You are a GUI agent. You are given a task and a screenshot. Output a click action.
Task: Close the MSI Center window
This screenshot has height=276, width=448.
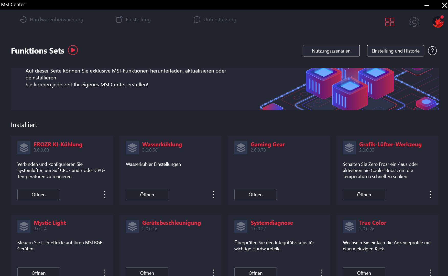coord(444,5)
